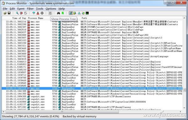Open the Highlight red A icon
This screenshot has height=120, width=188.
pyautogui.click(x=38, y=13)
